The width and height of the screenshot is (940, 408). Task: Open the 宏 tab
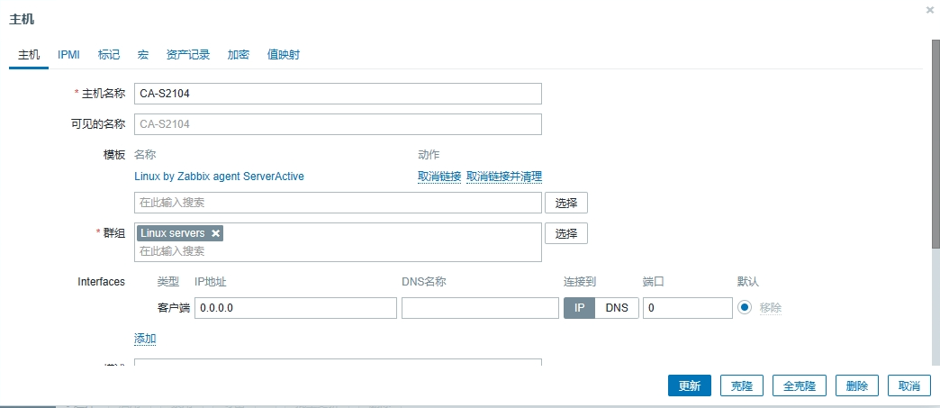click(143, 55)
